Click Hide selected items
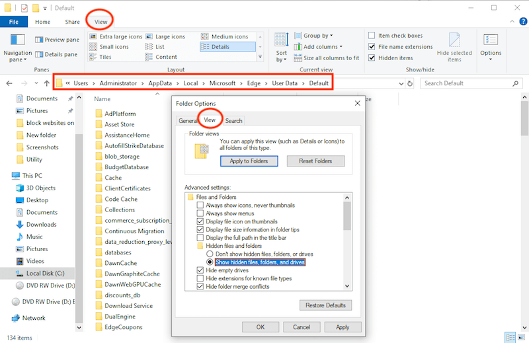Viewport: 529px width, 343px height. pos(454,48)
